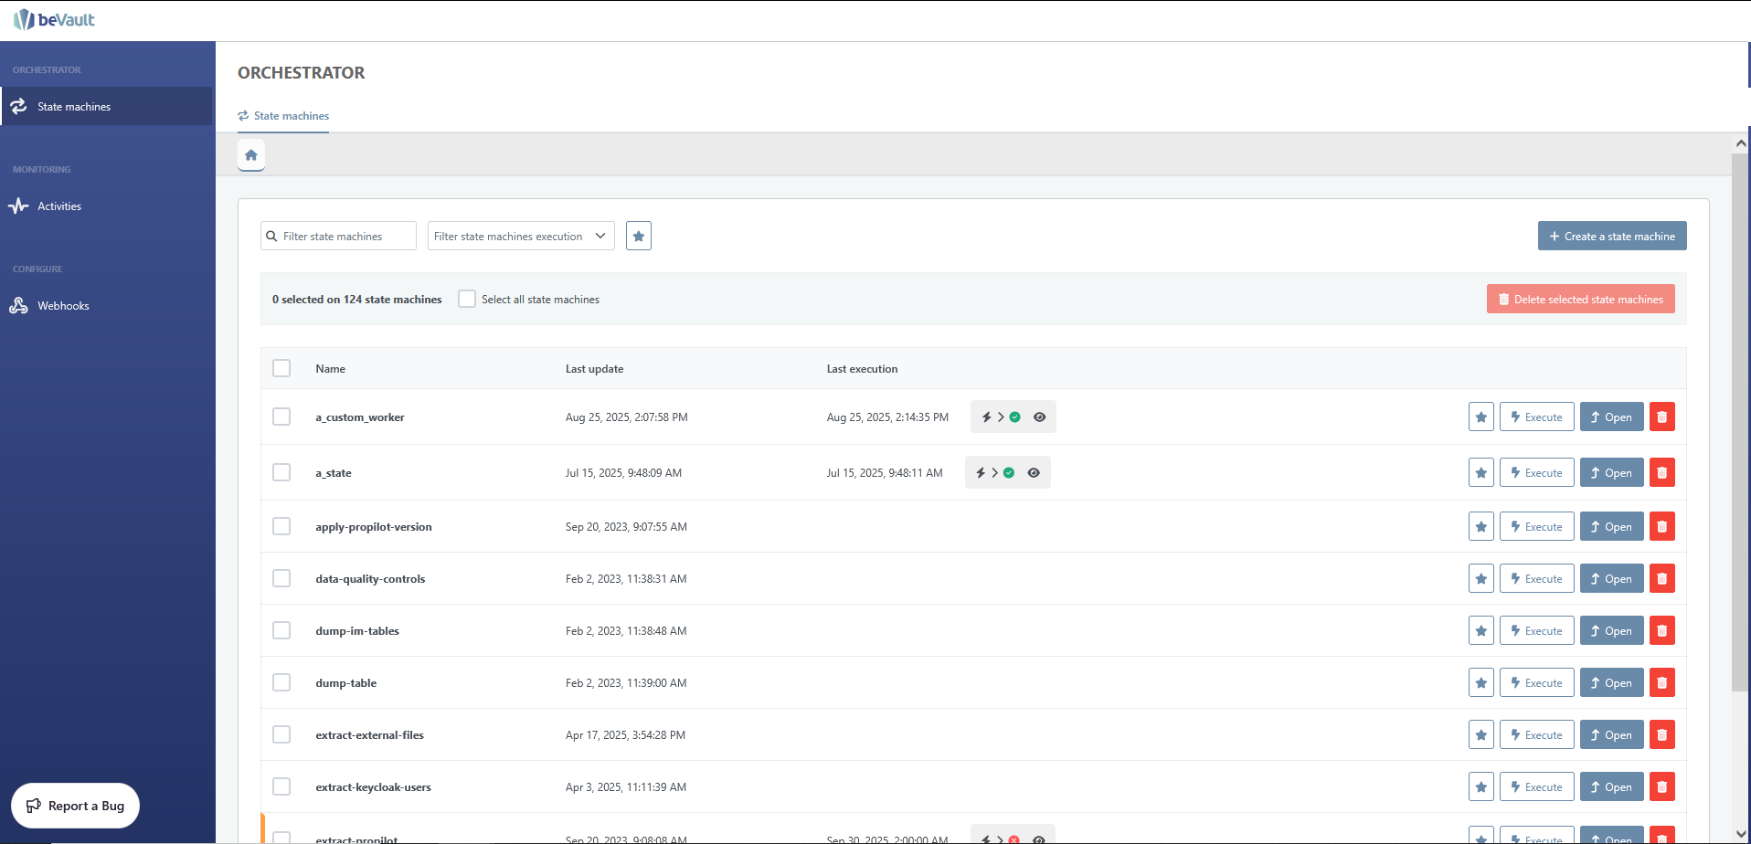
Task: Execute the extract-external-files state machine
Action: click(x=1536, y=735)
